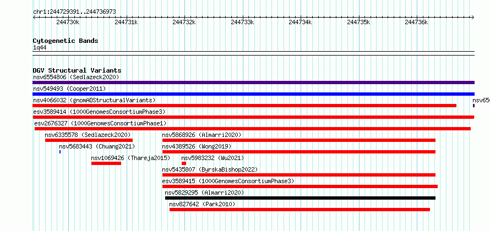Click the 244734k ruler tick label

(x=300, y=22)
